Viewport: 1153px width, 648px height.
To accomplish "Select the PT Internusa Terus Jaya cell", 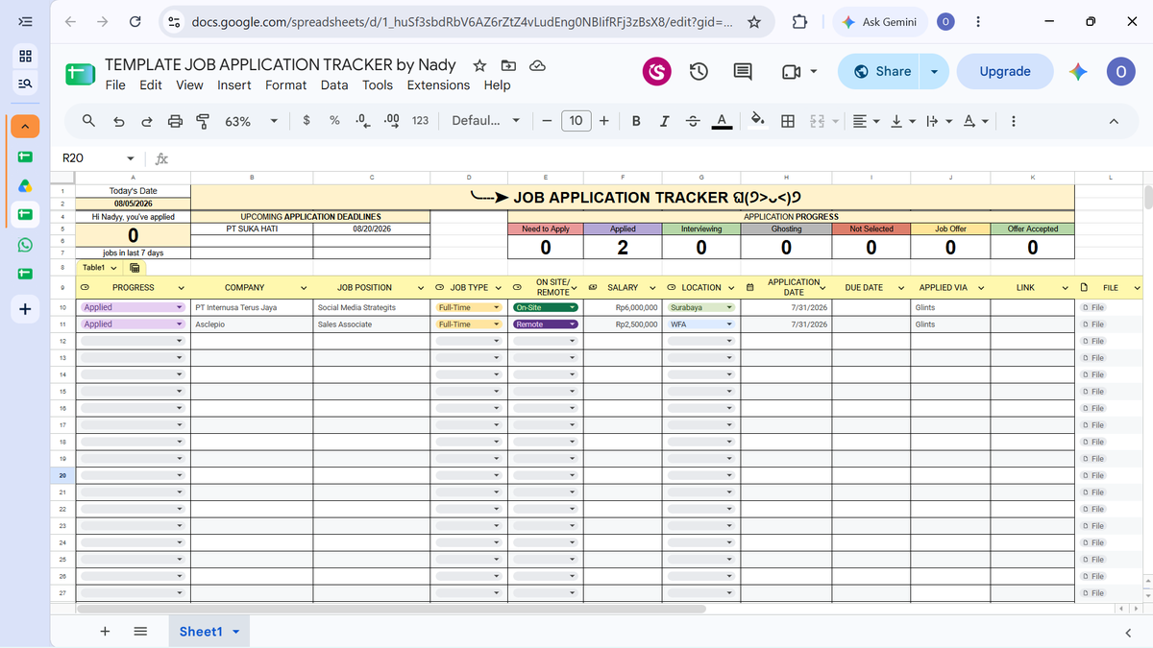I will (x=252, y=308).
